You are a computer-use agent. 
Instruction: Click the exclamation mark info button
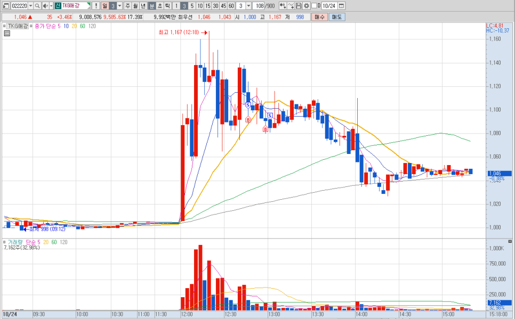click(x=96, y=6)
